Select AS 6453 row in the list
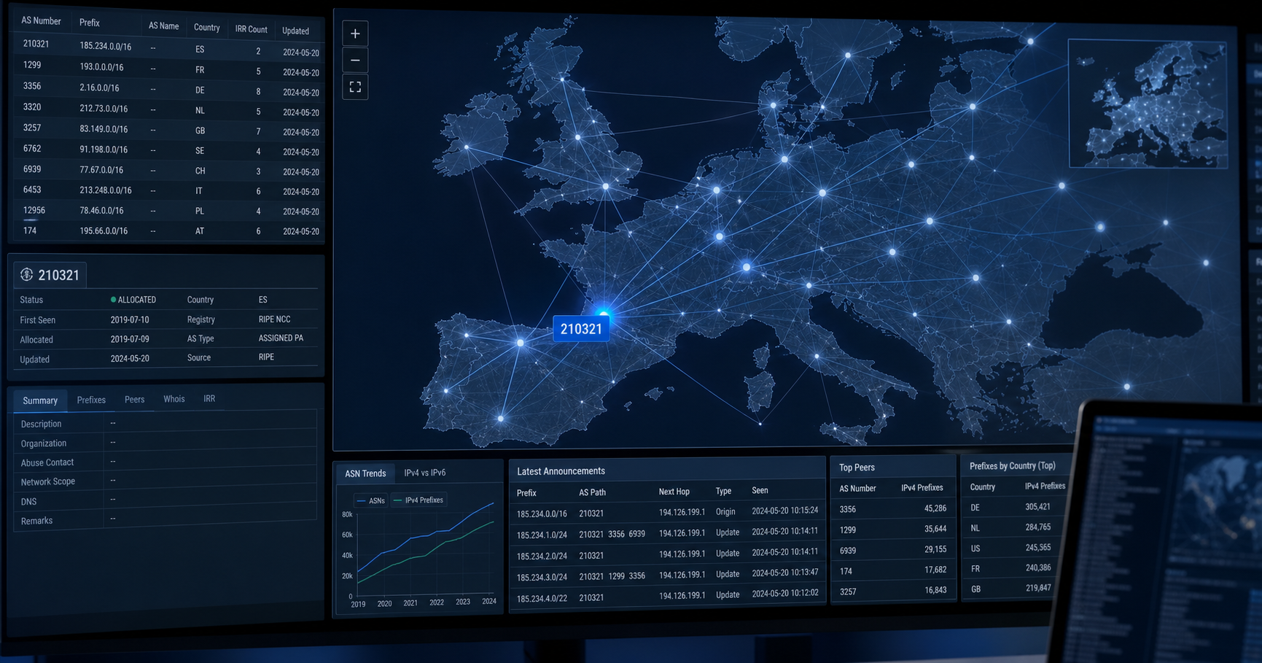Viewport: 1262px width, 663px height. point(169,191)
